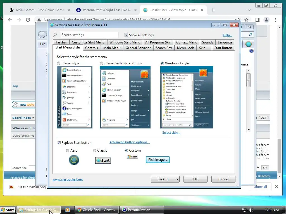This screenshot has height=214, width=286.
Task: Open Chrome's three-dot menu
Action: (x=275, y=20)
